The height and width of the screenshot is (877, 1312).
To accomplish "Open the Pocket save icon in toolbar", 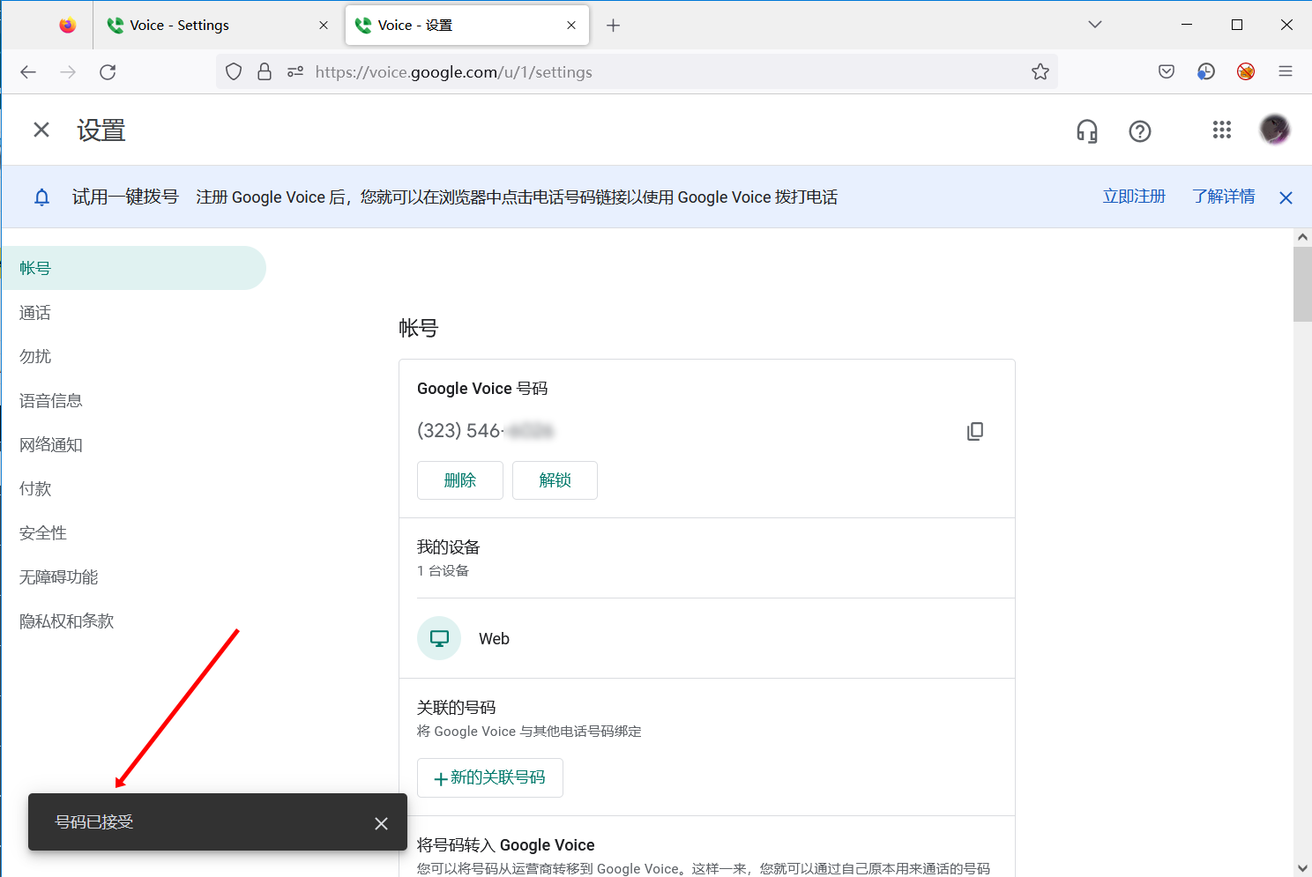I will click(1167, 72).
